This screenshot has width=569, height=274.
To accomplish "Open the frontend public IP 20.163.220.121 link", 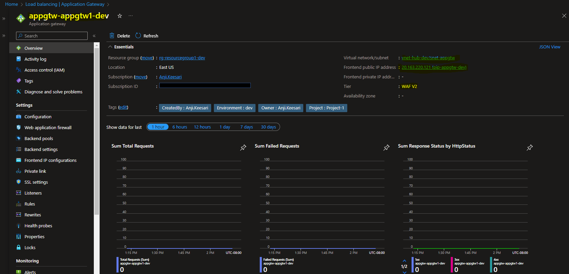I will 434,67.
